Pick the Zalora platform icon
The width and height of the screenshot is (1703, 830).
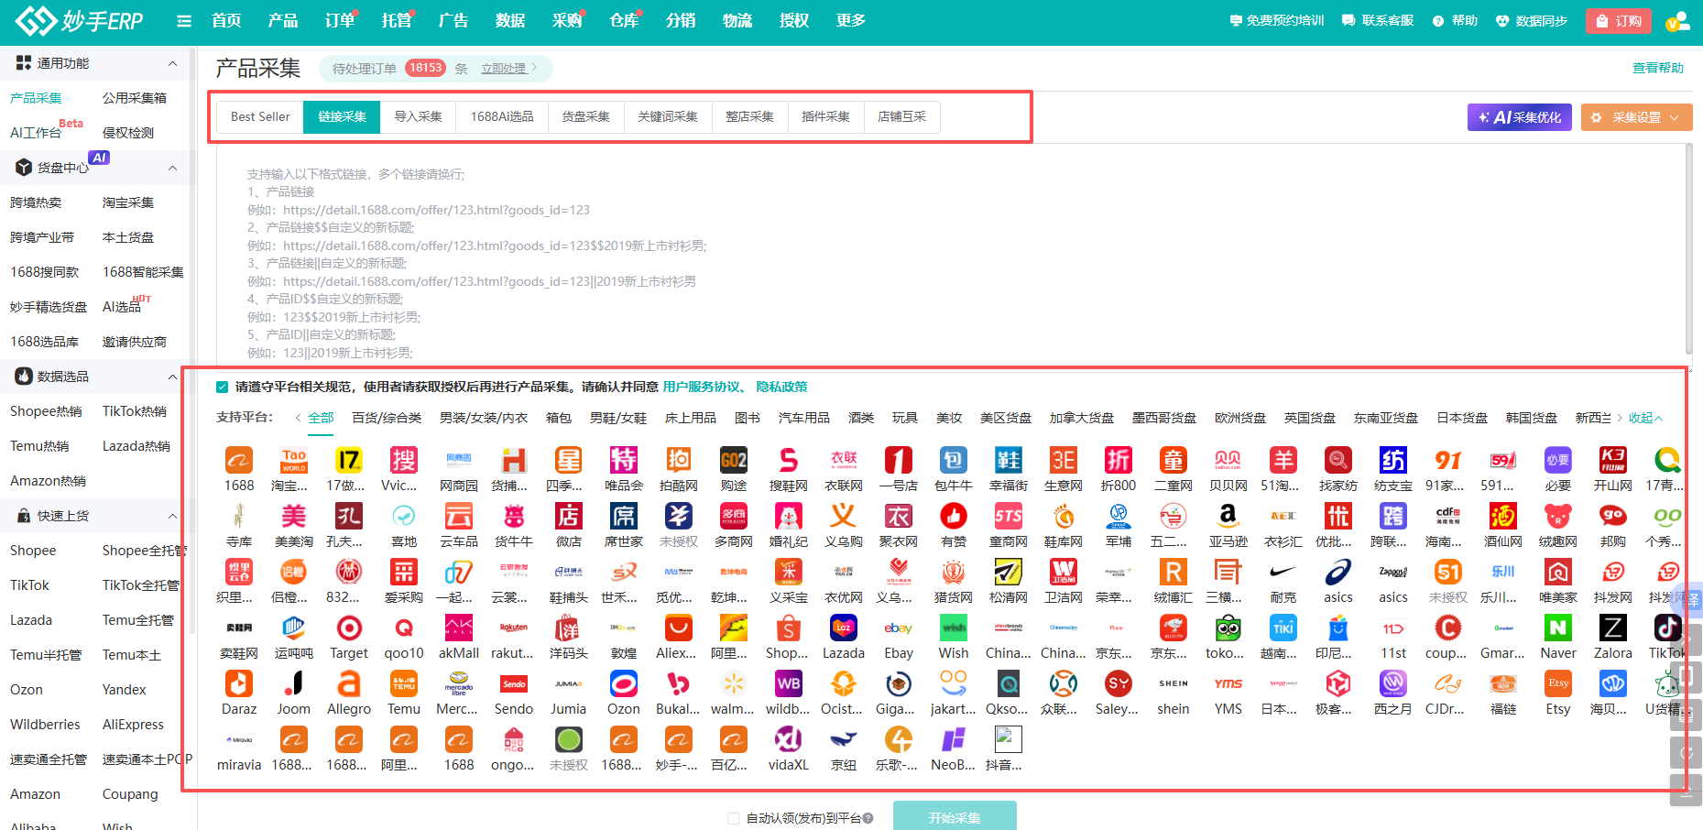tap(1613, 628)
